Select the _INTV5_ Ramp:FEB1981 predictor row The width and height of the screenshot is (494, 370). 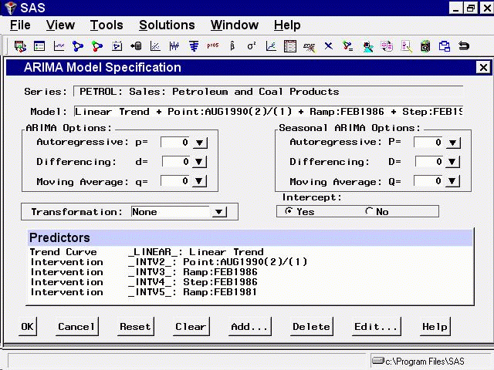click(x=249, y=292)
